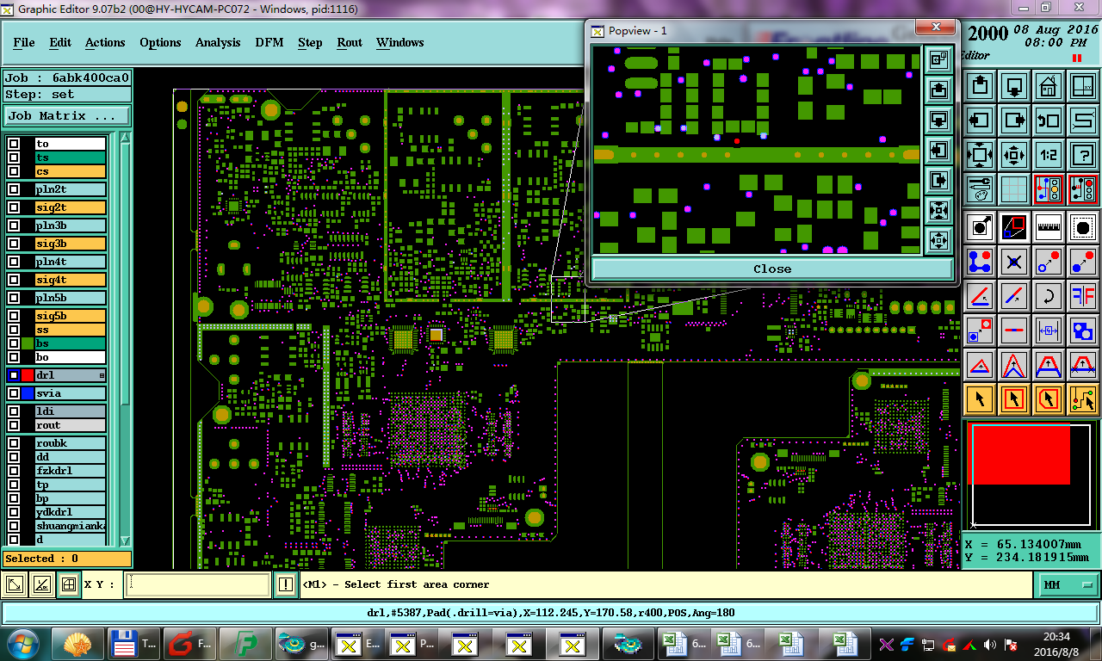Click the mirror F flip icon
The width and height of the screenshot is (1102, 661).
point(1082,296)
